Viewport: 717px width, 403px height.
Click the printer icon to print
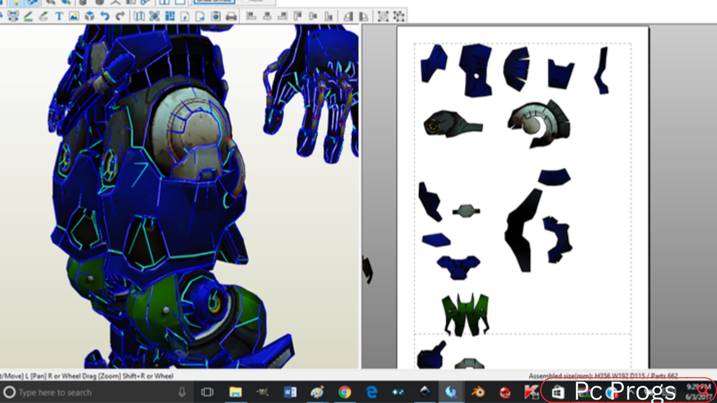pyautogui.click(x=231, y=17)
